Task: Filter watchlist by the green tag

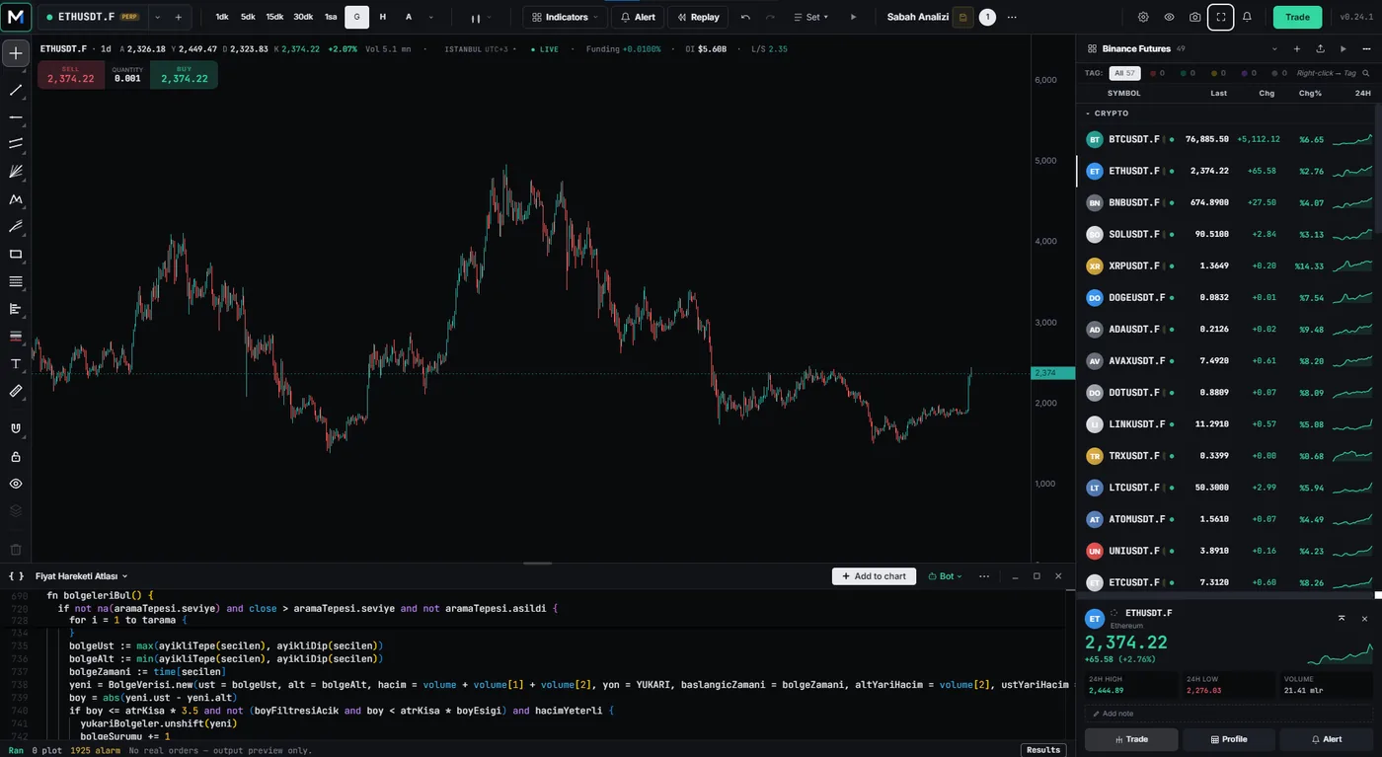Action: pos(1186,73)
